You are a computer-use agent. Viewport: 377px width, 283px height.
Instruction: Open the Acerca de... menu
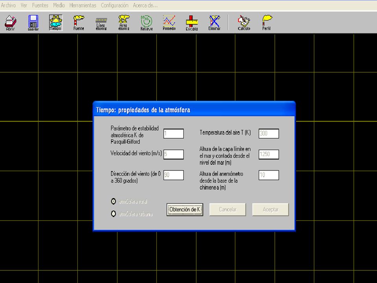145,5
